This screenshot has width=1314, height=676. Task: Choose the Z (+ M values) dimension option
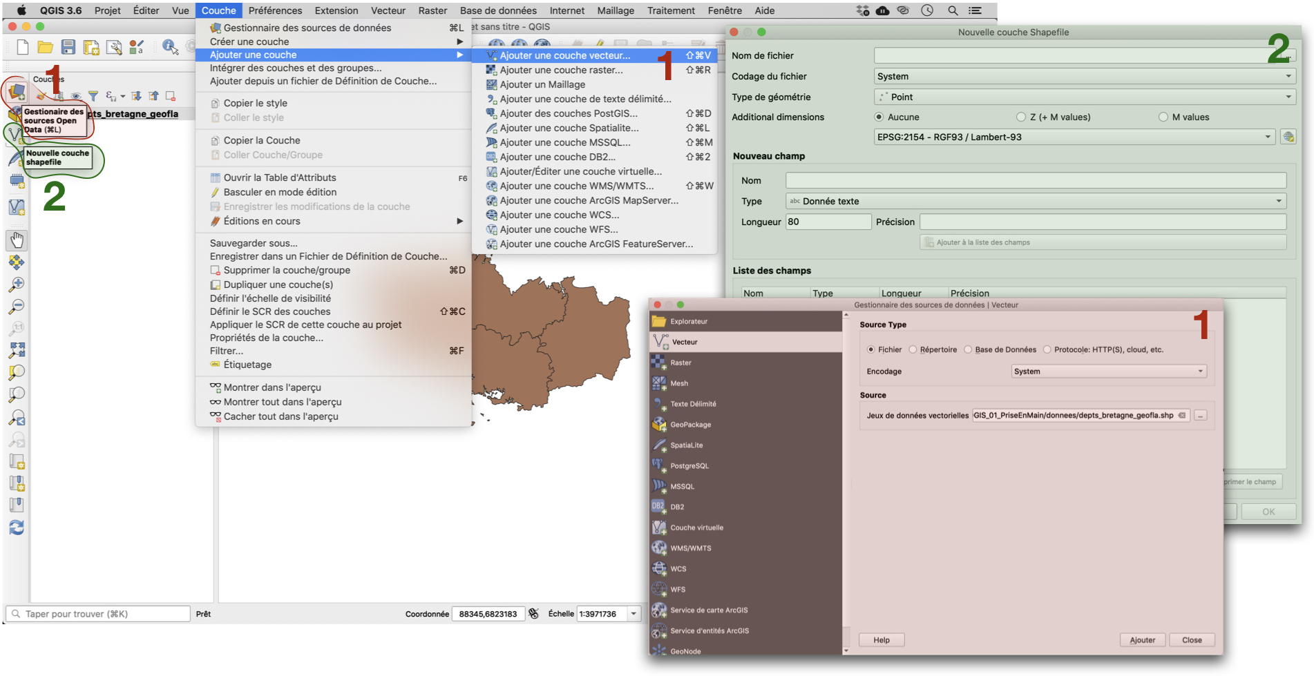pyautogui.click(x=1021, y=117)
